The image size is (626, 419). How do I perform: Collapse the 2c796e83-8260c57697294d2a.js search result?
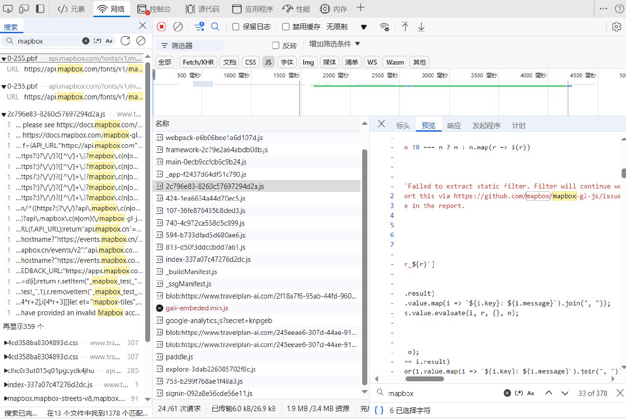[4, 114]
